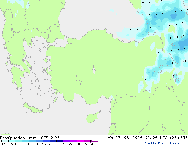
Task: Click the legend value label 0.5
Action: pos(10,144)
